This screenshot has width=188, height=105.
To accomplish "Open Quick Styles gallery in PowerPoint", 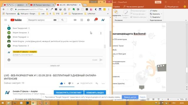I will click(125, 14).
